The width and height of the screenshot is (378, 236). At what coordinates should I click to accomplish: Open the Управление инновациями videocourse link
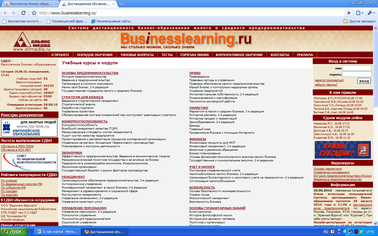[331, 172]
